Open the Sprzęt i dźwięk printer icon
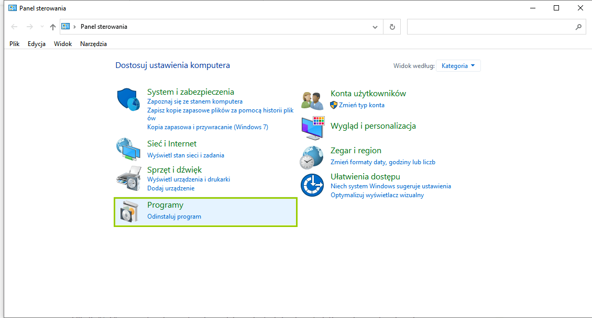592x318 pixels. [x=128, y=178]
